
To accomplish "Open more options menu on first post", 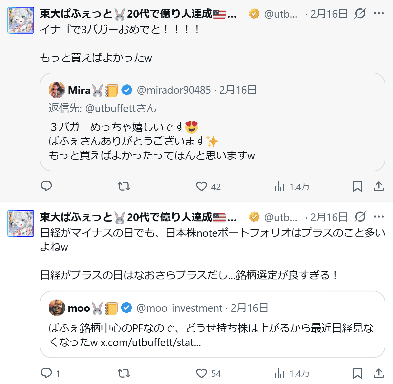I will click(379, 14).
